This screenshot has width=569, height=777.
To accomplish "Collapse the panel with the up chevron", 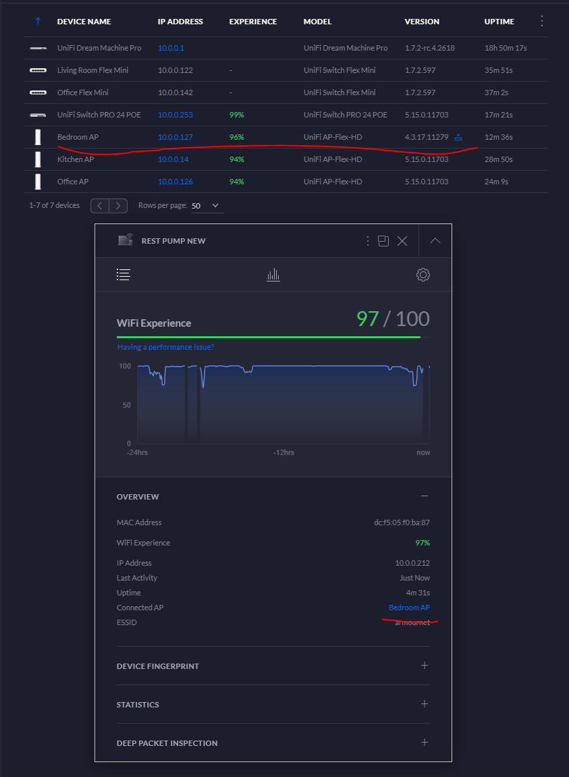I will [x=435, y=241].
